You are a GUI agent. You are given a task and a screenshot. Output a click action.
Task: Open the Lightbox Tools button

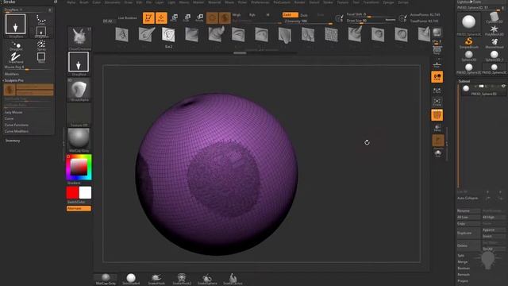point(469,2)
